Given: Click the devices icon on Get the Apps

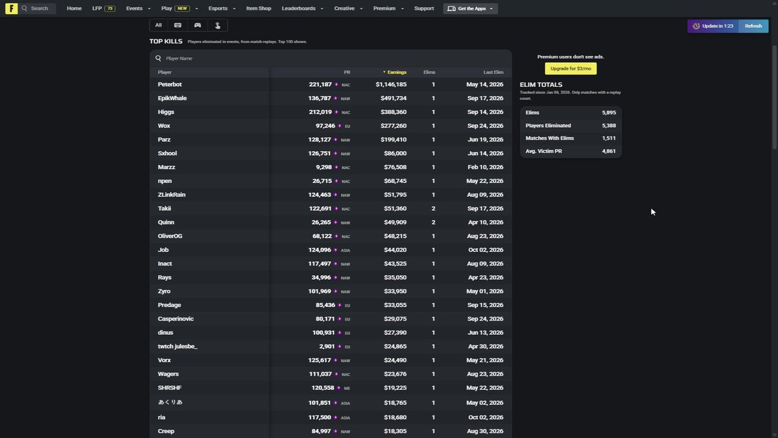Looking at the screenshot, I should (451, 8).
